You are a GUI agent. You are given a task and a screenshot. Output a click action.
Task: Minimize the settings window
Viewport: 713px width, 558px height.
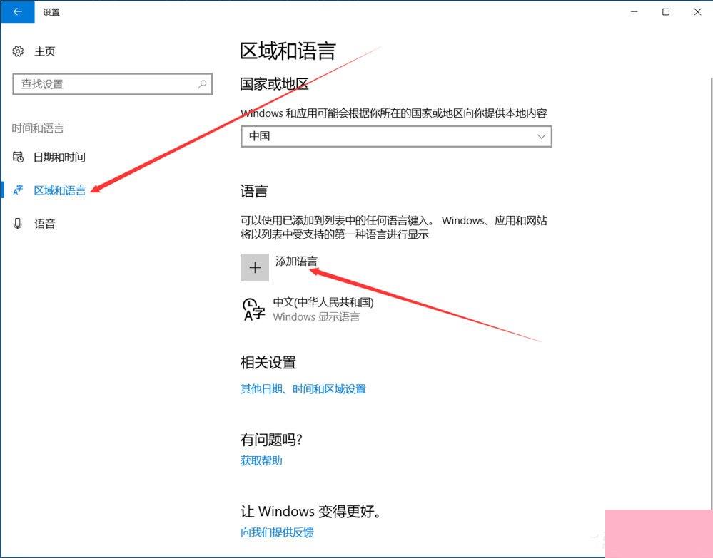point(634,12)
